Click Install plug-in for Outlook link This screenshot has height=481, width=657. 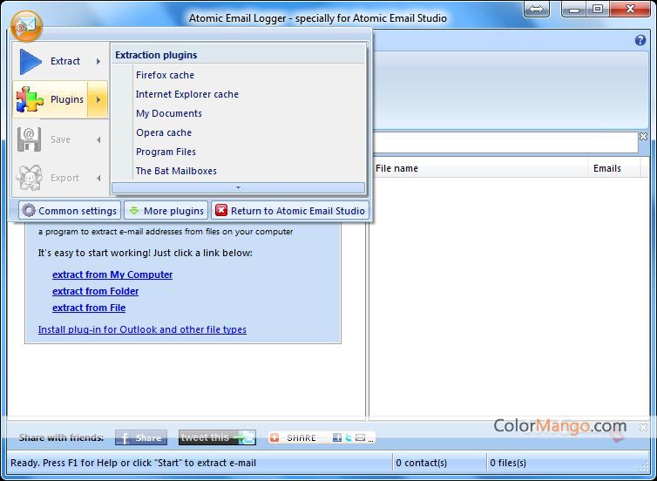point(142,329)
